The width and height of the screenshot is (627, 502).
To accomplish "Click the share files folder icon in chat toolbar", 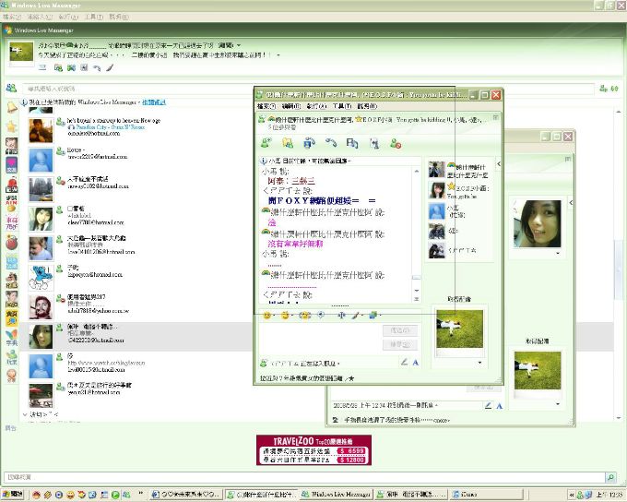I will [288, 143].
